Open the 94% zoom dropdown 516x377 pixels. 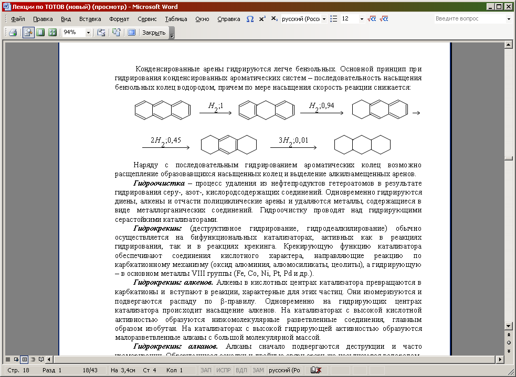[x=88, y=33]
